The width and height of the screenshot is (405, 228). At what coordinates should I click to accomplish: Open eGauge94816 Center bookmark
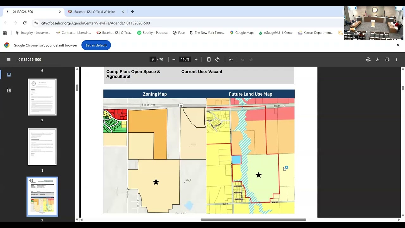coord(276,33)
